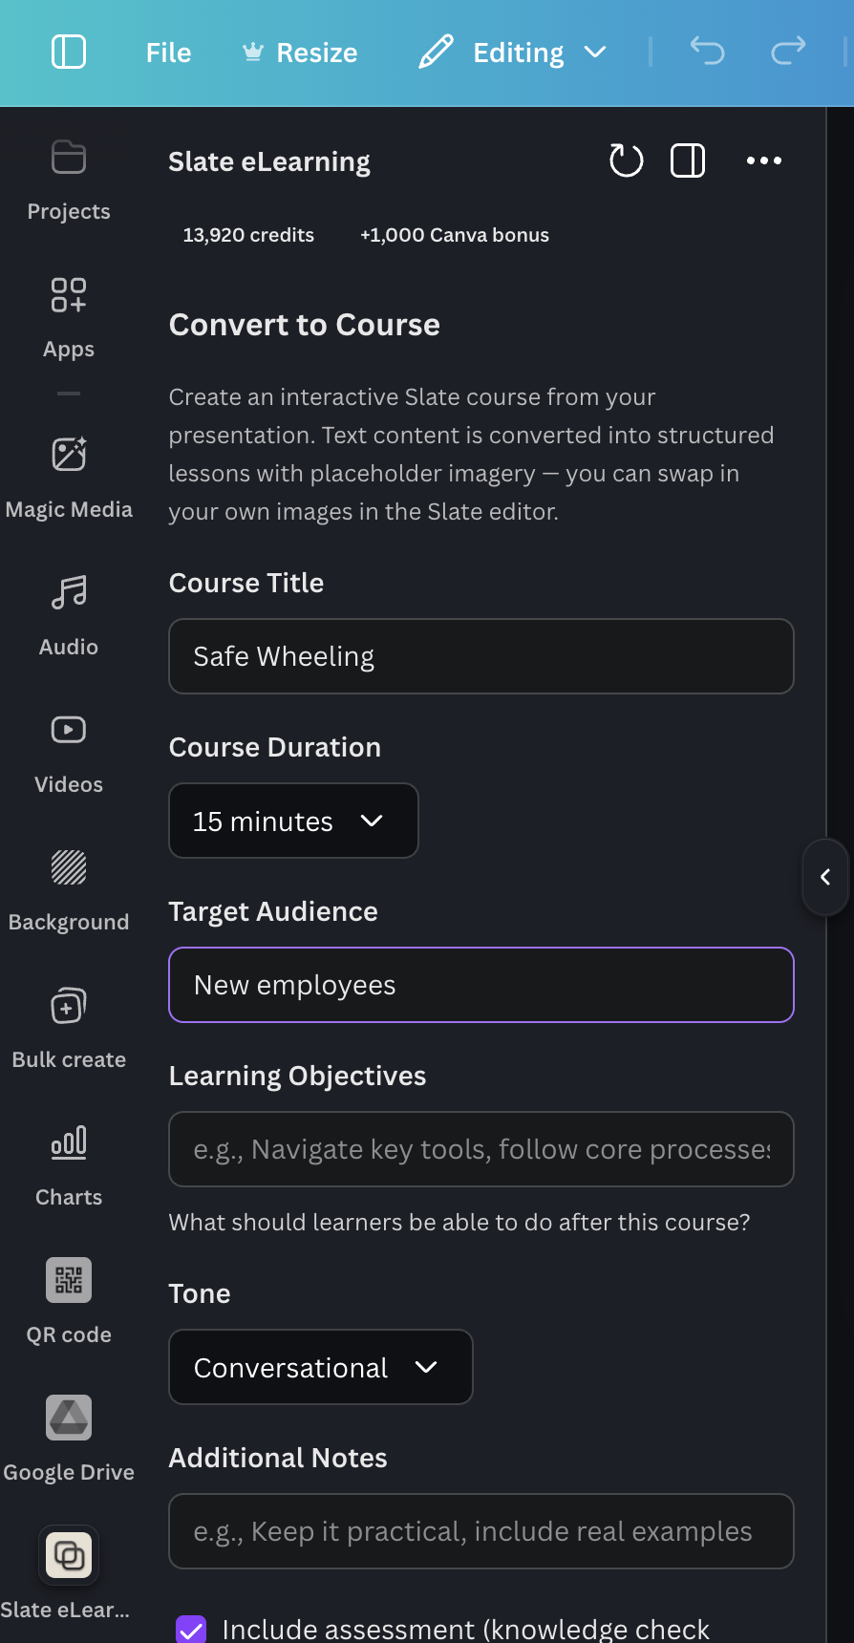The width and height of the screenshot is (854, 1643).
Task: Open the Resize option with crown
Action: pyautogui.click(x=300, y=53)
